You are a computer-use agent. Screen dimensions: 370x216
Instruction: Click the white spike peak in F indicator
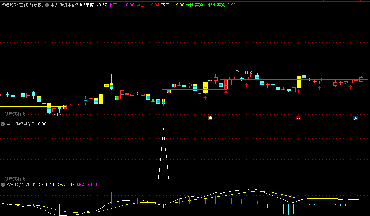pyautogui.click(x=163, y=129)
